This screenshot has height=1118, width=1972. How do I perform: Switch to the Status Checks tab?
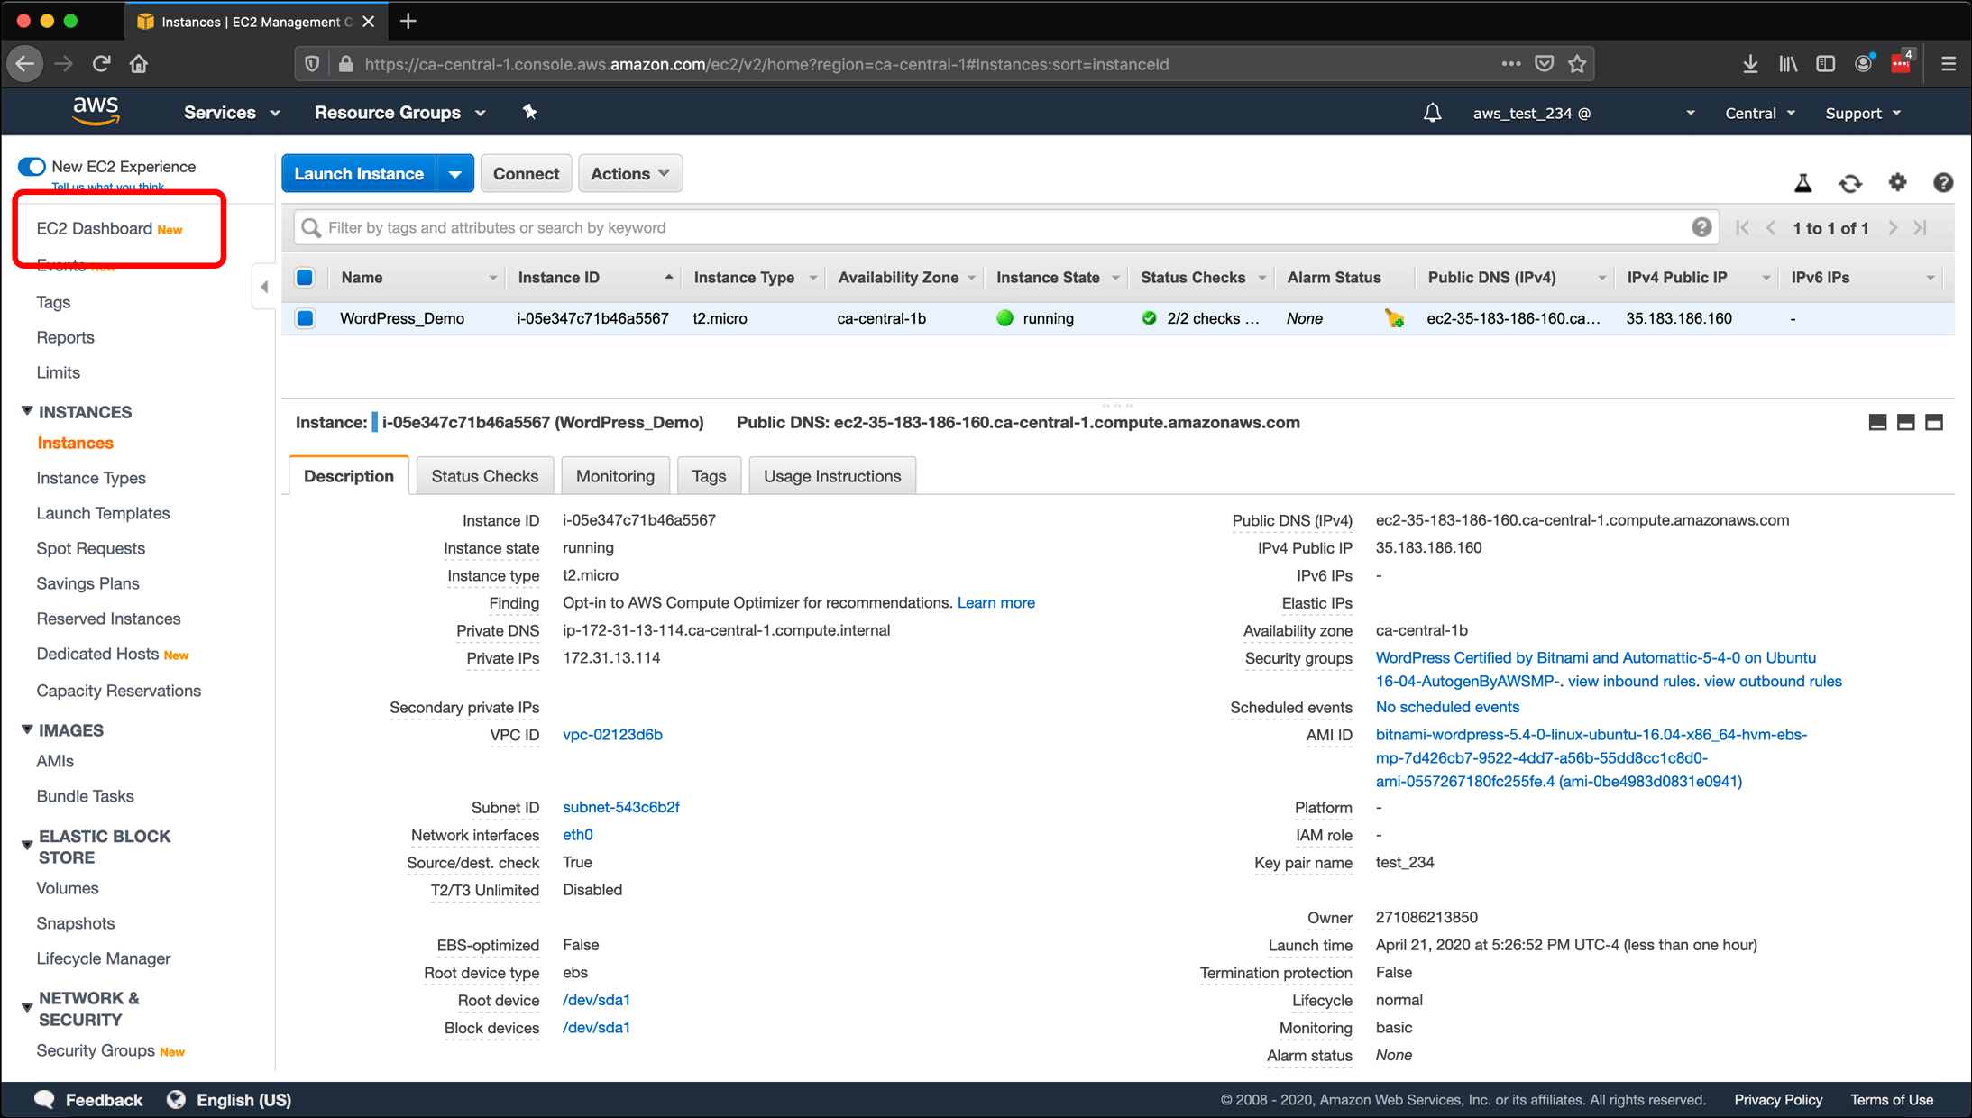(485, 476)
